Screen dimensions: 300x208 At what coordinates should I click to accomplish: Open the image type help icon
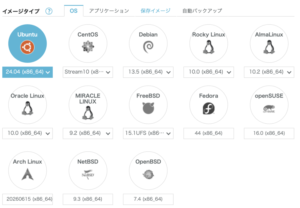[49, 11]
